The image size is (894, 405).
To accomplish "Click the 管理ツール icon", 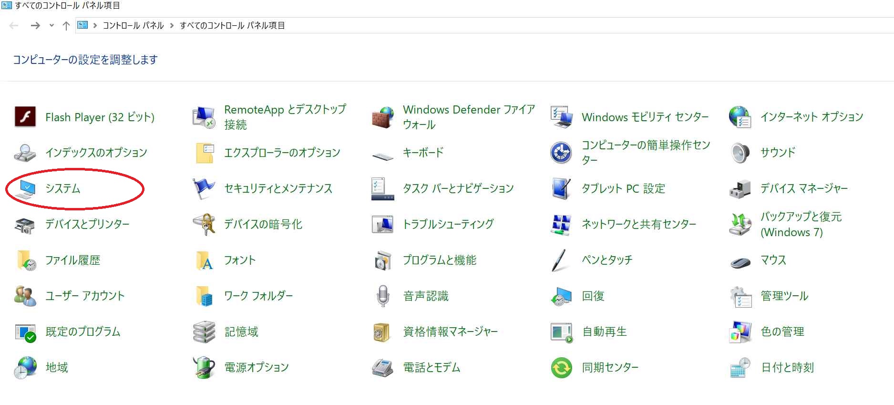I will [x=740, y=297].
